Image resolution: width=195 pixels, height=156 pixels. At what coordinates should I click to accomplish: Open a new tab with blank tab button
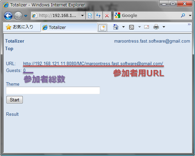click(102, 28)
